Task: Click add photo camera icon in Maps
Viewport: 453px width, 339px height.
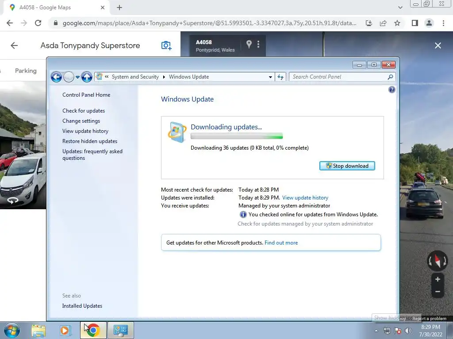Action: (166, 45)
